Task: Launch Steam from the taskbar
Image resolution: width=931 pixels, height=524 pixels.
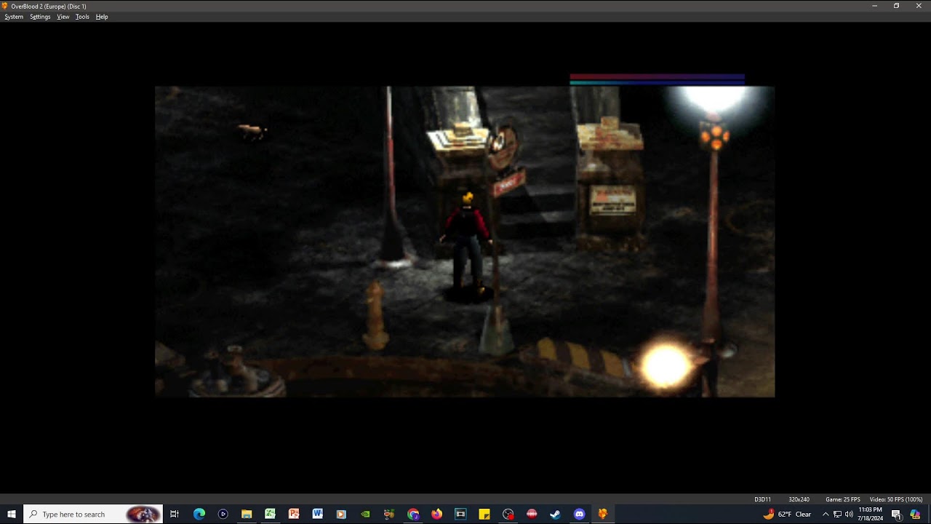Action: tap(555, 514)
